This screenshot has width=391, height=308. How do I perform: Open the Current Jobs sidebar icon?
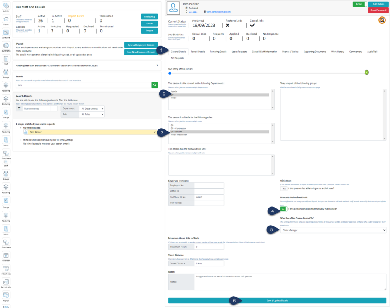(6, 282)
